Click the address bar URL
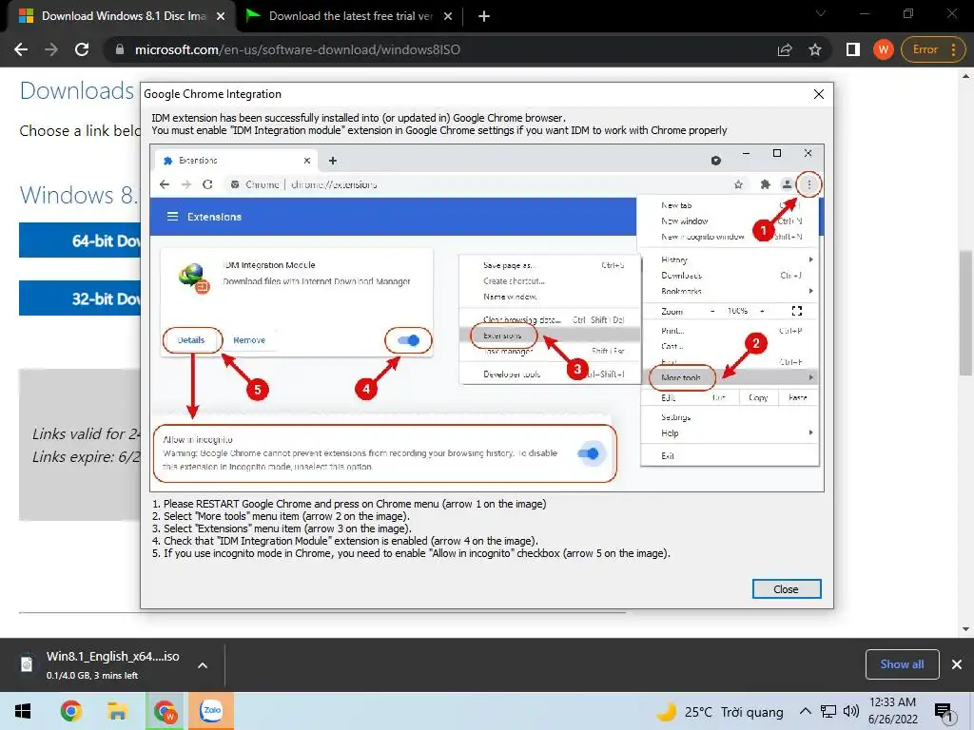This screenshot has height=730, width=974. 298,49
